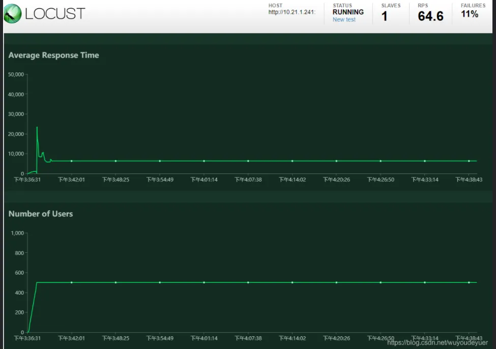This screenshot has height=349, width=496.
Task: Click response time data point at 下午4:14:02
Action: 293,161
